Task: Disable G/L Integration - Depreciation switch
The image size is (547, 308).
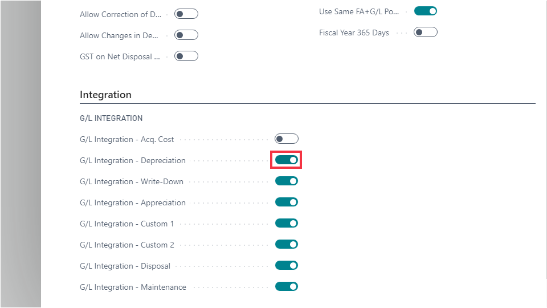Action: pyautogui.click(x=286, y=160)
